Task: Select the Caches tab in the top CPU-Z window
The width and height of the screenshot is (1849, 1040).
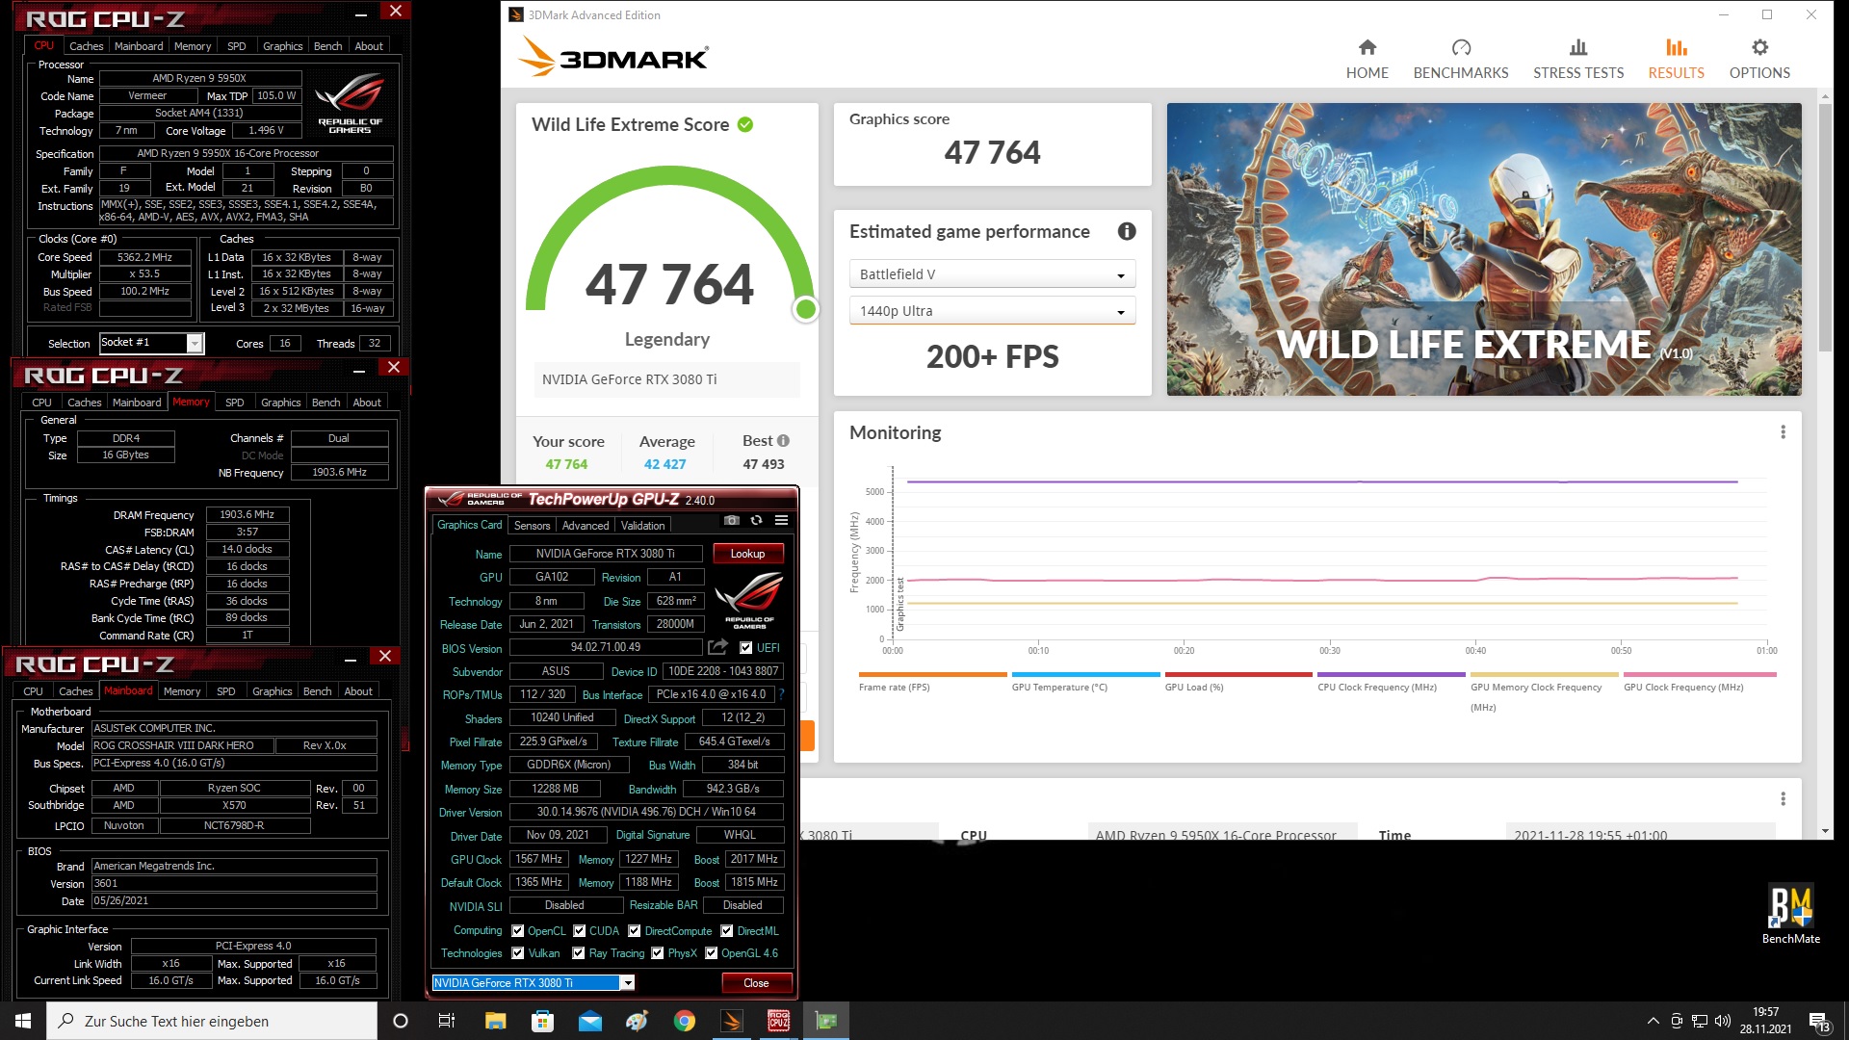Action: point(86,45)
